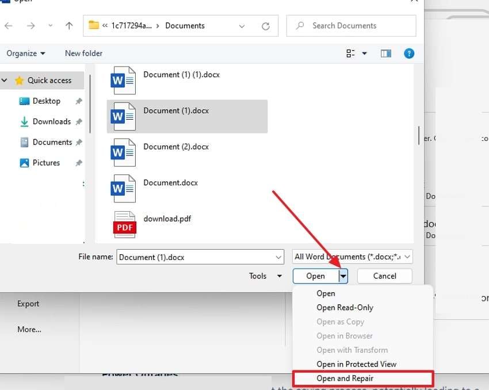Toggle the preview pane
The image size is (489, 390).
point(386,53)
